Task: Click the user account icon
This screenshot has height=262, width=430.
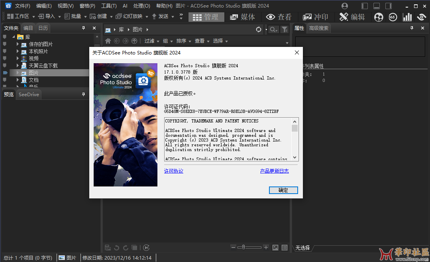Action: (x=345, y=6)
